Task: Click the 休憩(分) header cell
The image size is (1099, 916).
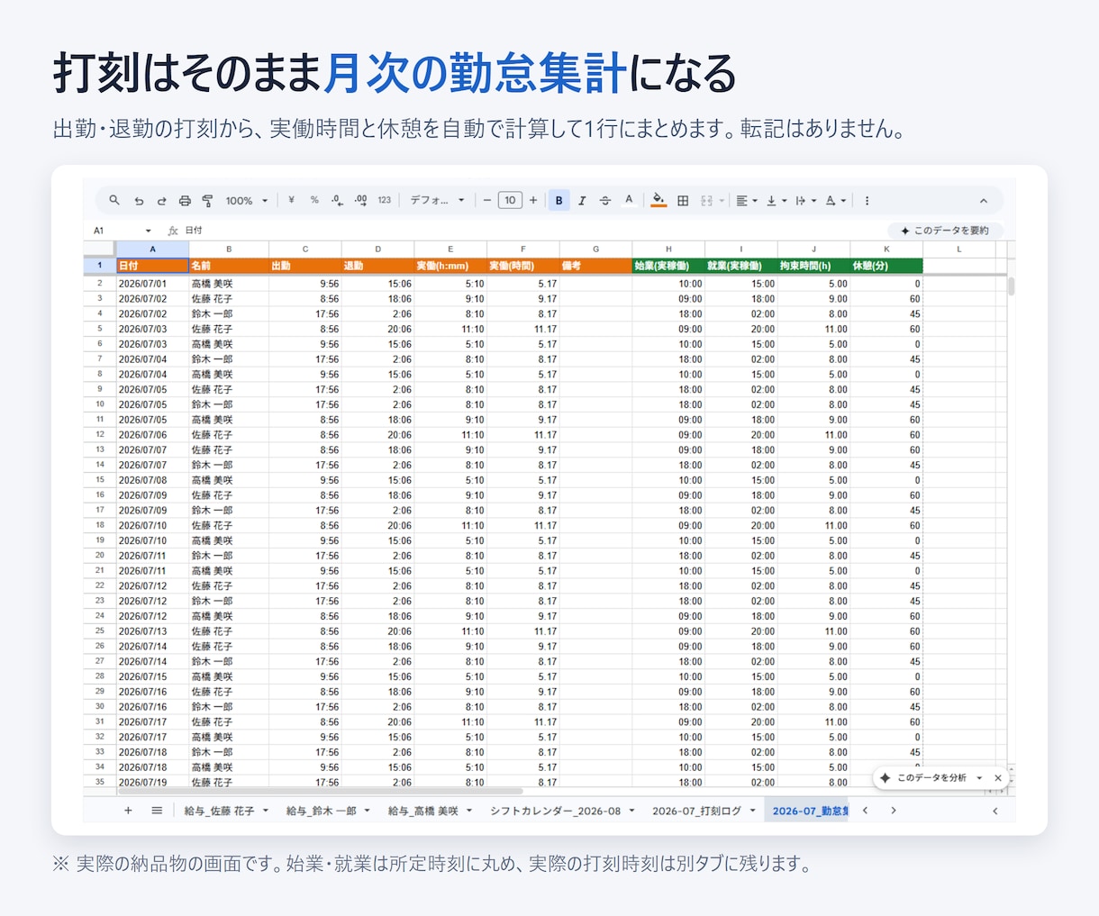Action: 886,266
